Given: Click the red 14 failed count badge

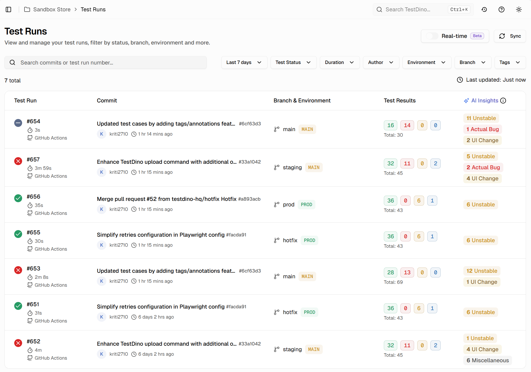Looking at the screenshot, I should tap(407, 125).
